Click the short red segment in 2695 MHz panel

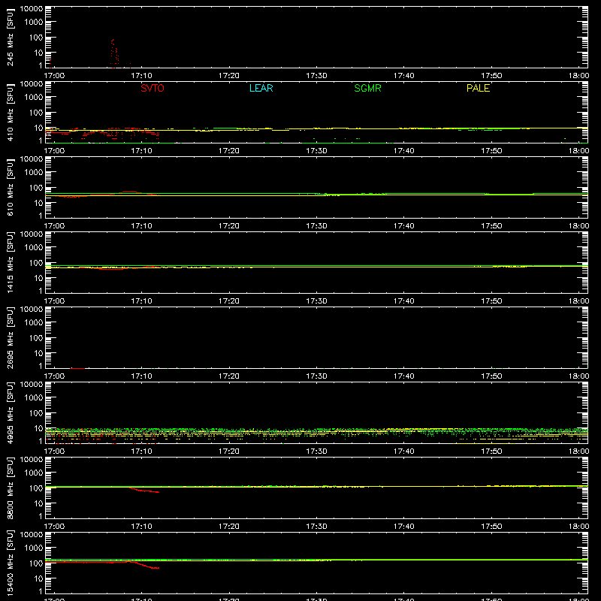tap(77, 368)
